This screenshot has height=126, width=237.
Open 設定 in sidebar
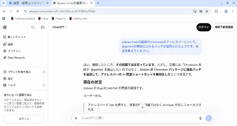point(8,79)
